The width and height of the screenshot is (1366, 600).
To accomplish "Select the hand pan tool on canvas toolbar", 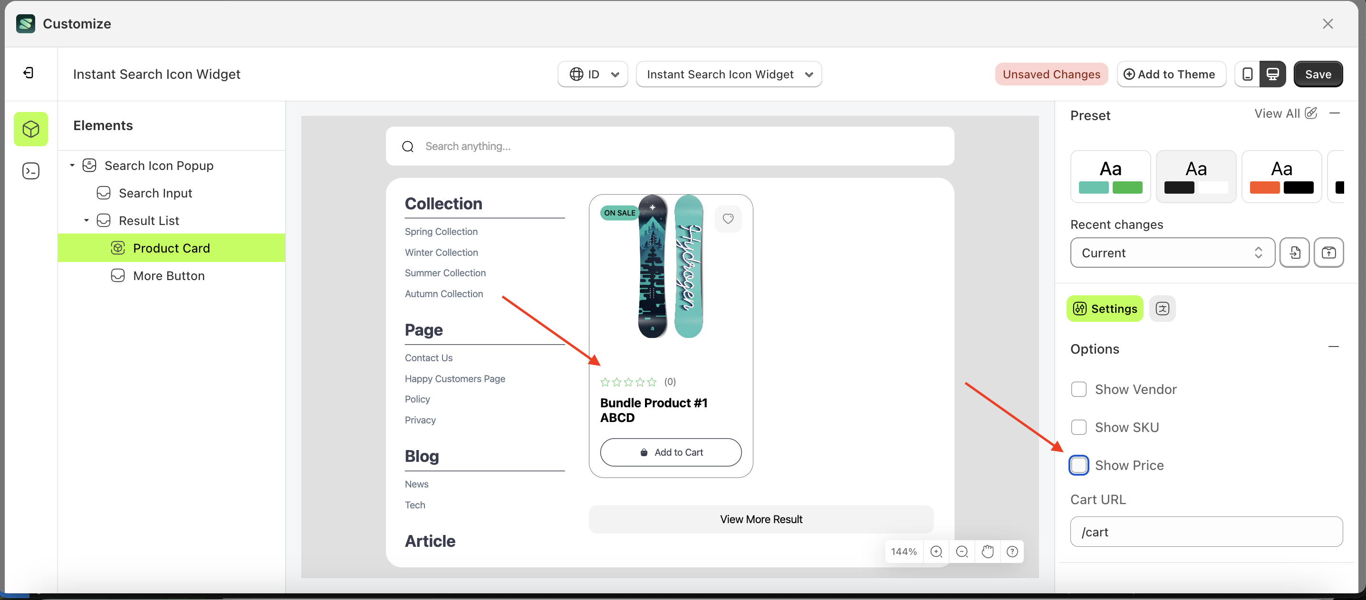I will pos(987,551).
